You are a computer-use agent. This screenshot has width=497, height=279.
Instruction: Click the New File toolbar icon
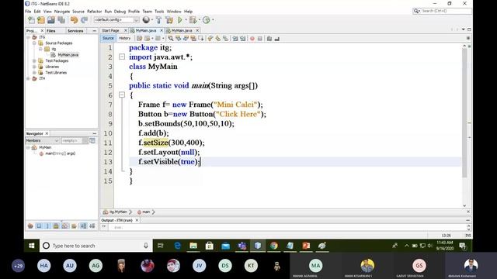pyautogui.click(x=31, y=20)
